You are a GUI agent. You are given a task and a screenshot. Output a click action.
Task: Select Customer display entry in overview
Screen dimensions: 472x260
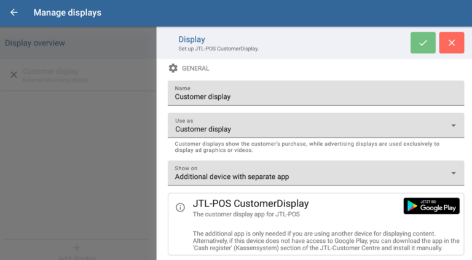[78, 75]
